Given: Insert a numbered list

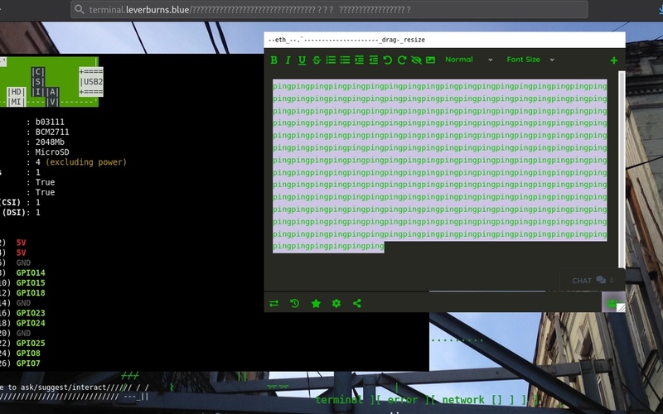Looking at the screenshot, I should [x=331, y=60].
